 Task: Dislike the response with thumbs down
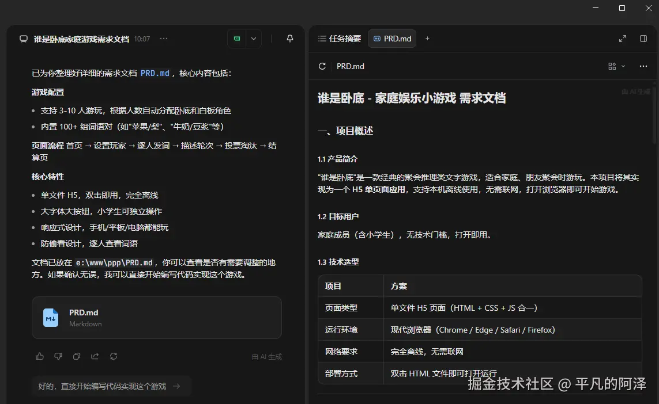58,356
